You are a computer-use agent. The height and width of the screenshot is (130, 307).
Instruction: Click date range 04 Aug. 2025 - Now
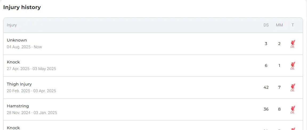tap(24, 47)
